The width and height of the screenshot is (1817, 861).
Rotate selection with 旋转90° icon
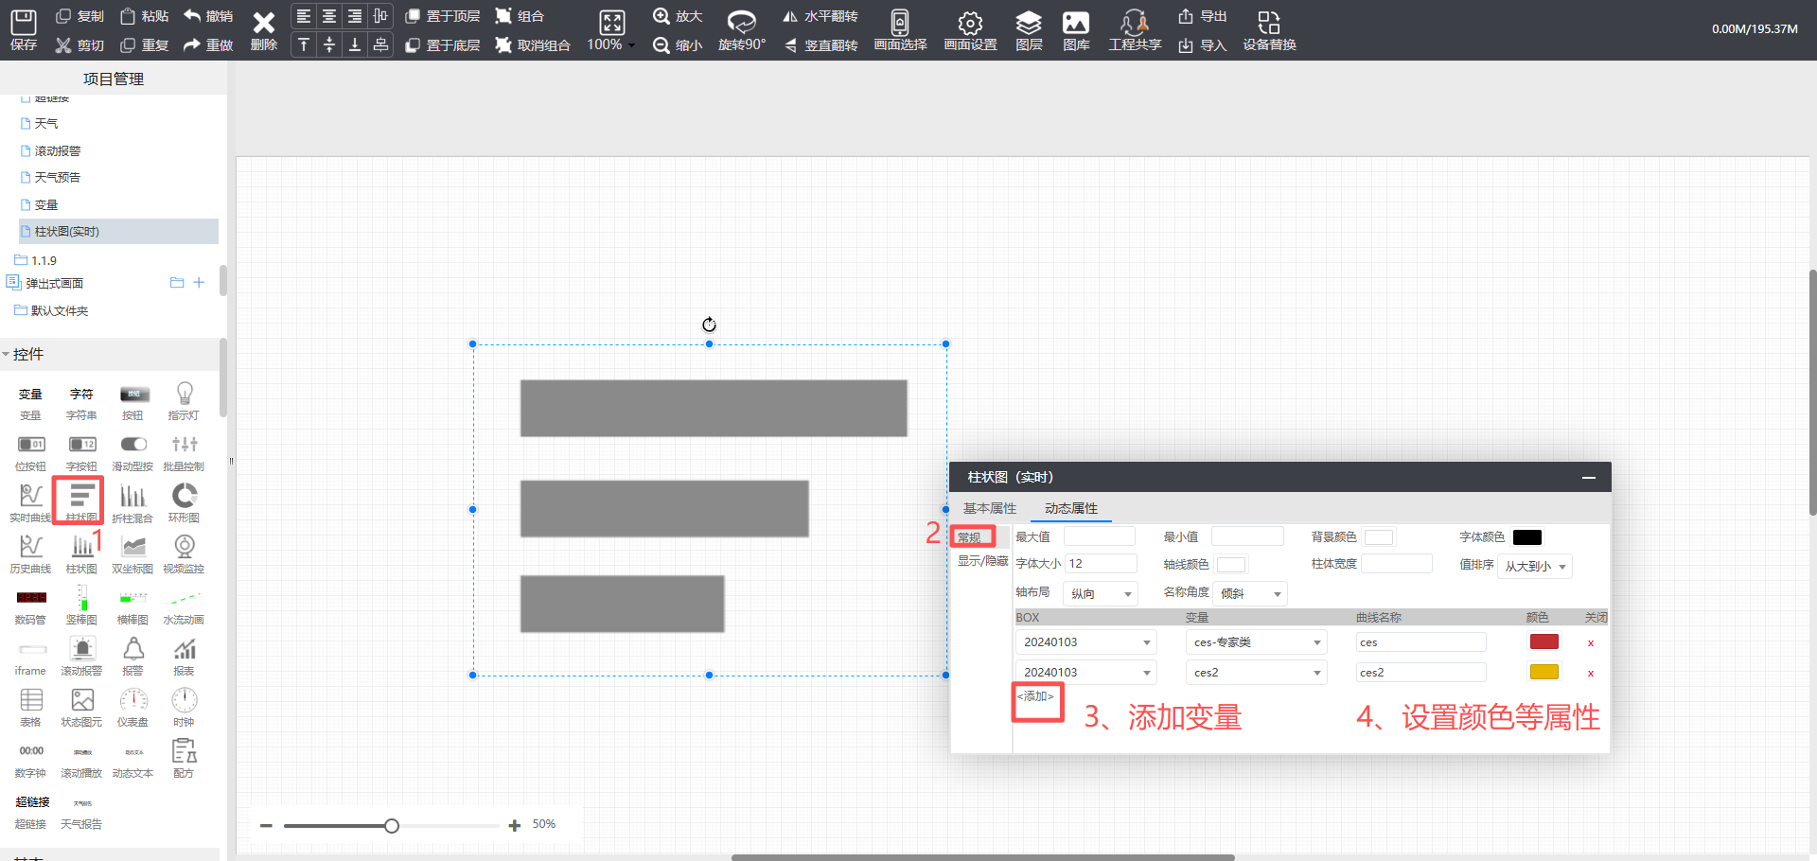point(741,29)
